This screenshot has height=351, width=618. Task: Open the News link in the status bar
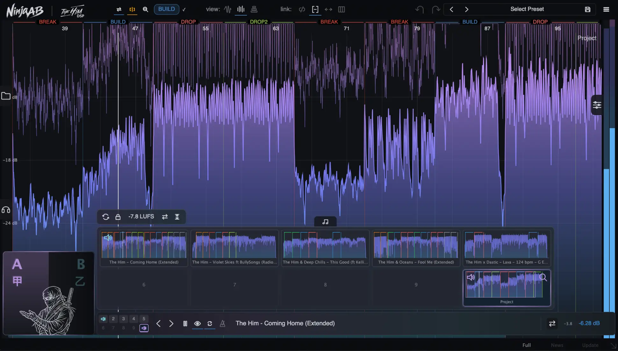click(x=557, y=345)
